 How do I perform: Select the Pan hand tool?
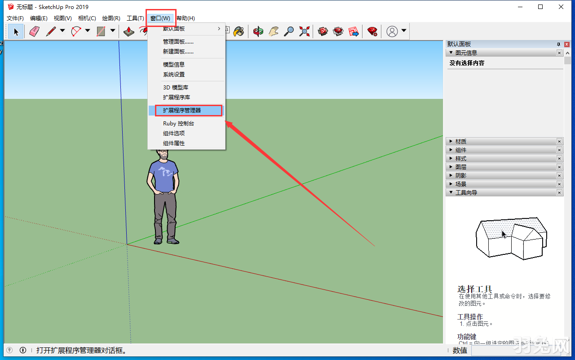(x=273, y=31)
